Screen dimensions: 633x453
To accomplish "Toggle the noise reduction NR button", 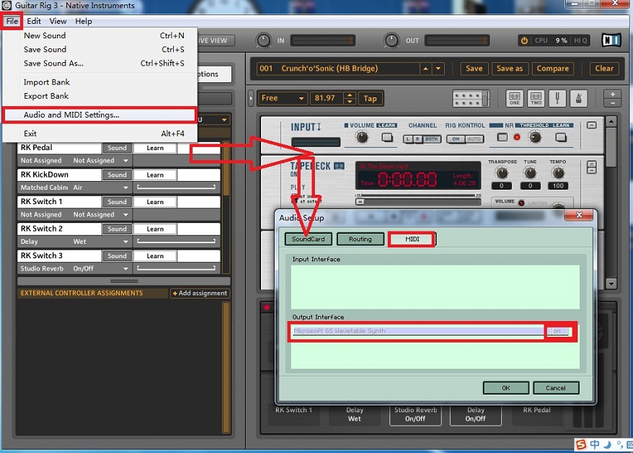I will (x=503, y=137).
